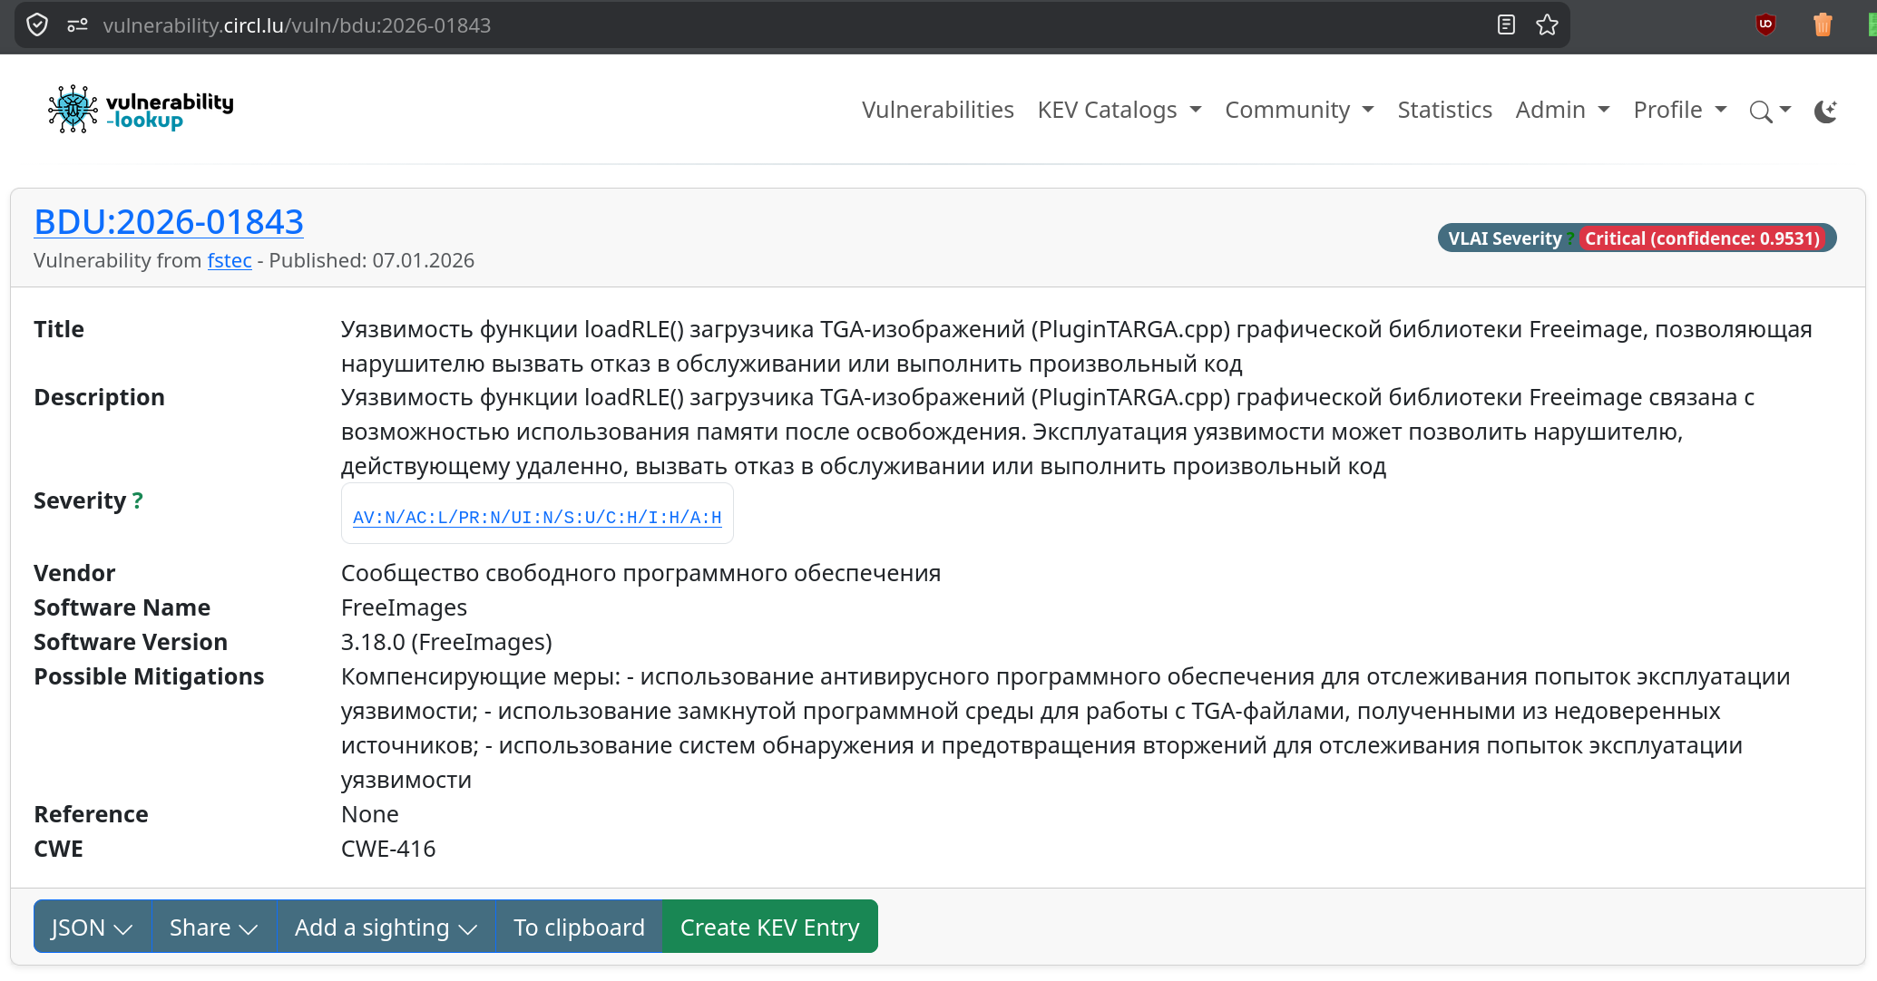Bookmark page with star icon
Screen dimensions: 1877x981
[x=1547, y=25]
